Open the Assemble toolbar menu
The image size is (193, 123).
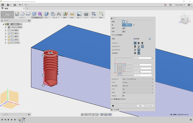pos(56,18)
